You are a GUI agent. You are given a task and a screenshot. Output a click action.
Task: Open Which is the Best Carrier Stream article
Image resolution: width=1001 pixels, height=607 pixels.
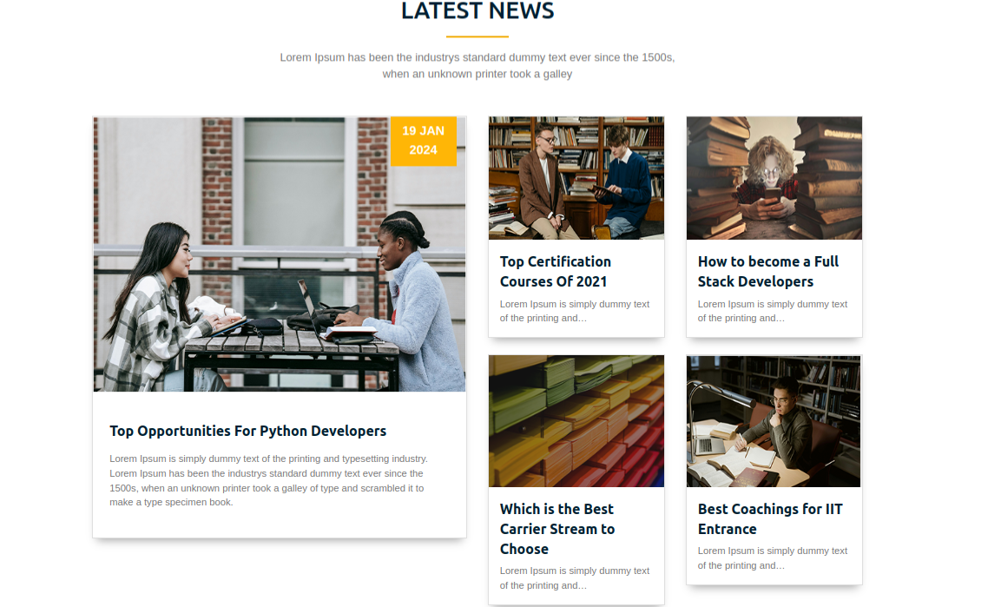pos(557,529)
